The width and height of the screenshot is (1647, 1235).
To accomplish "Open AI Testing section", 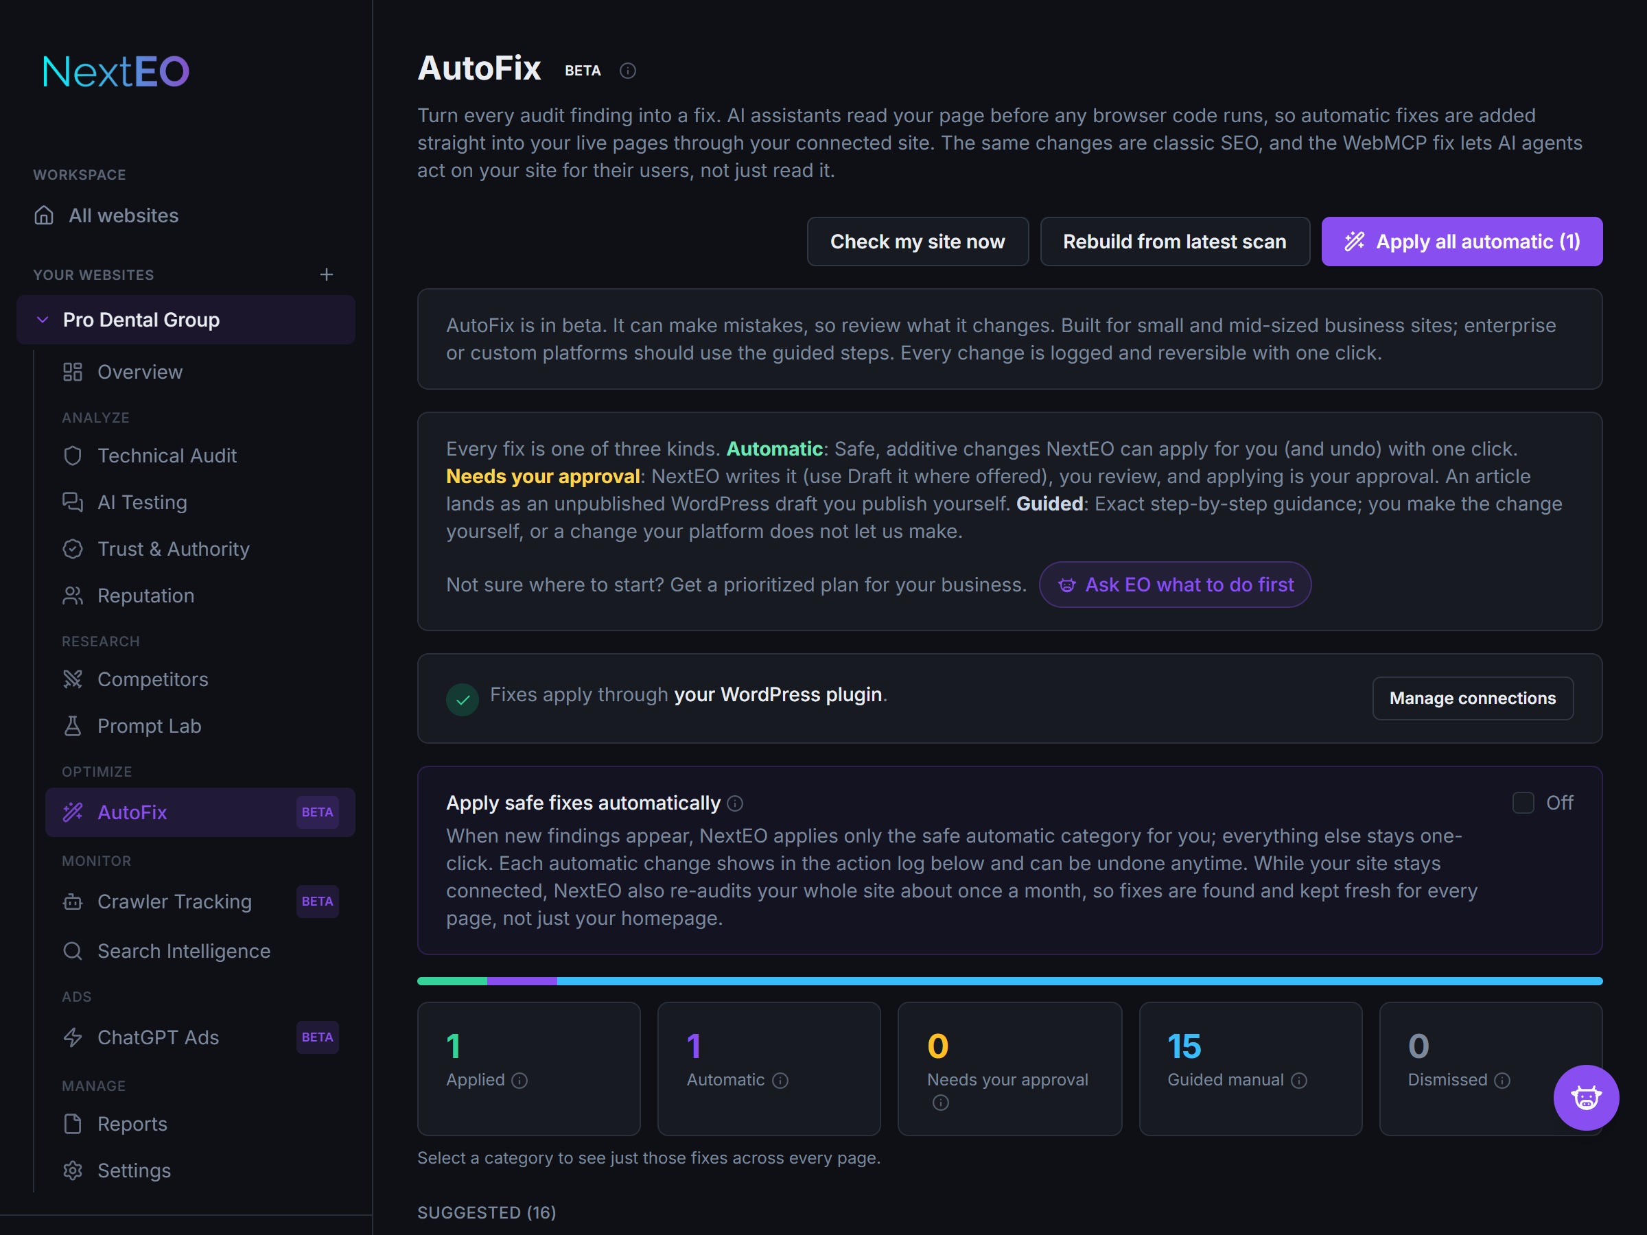I will point(200,502).
